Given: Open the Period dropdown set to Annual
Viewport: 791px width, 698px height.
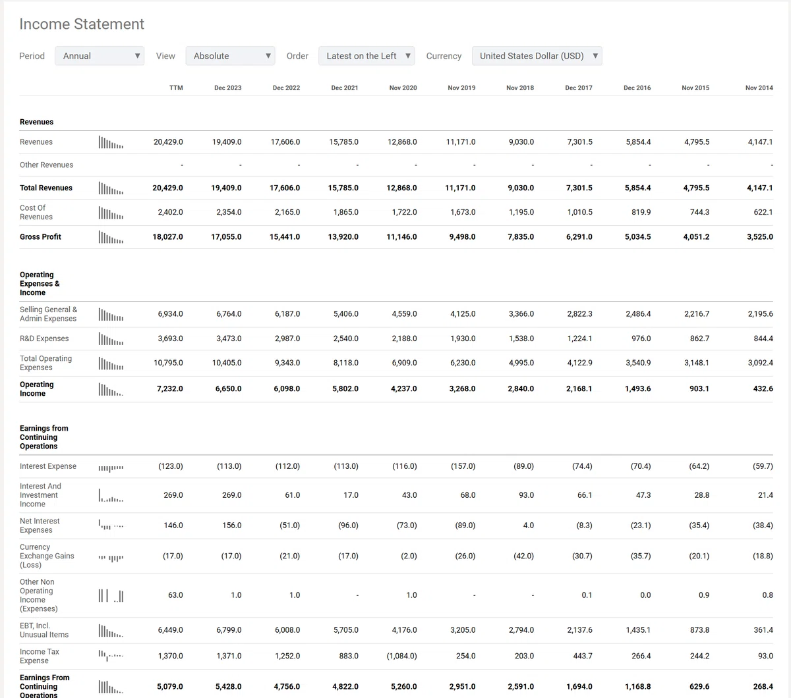Looking at the screenshot, I should pyautogui.click(x=100, y=56).
